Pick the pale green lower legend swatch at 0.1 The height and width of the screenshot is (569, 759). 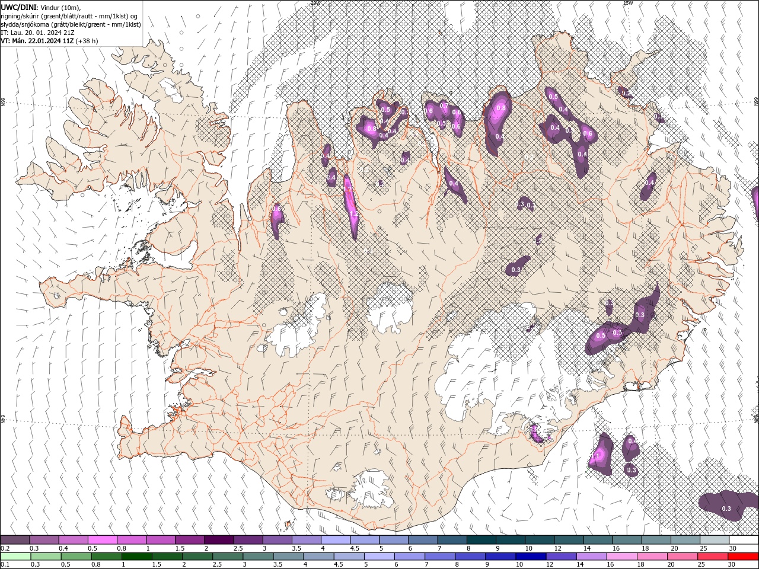click(x=15, y=557)
